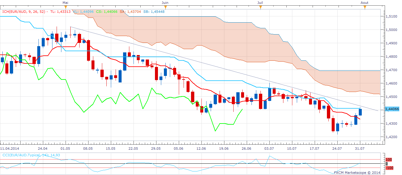Click the orange Juil month marker triangle

pos(260,7)
